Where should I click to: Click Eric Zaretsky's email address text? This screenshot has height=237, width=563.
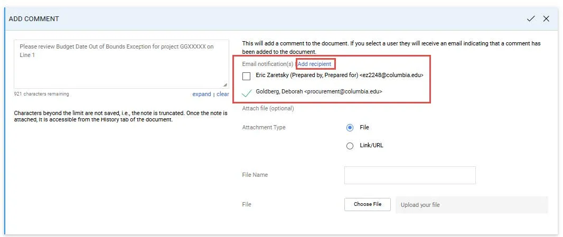coord(392,75)
